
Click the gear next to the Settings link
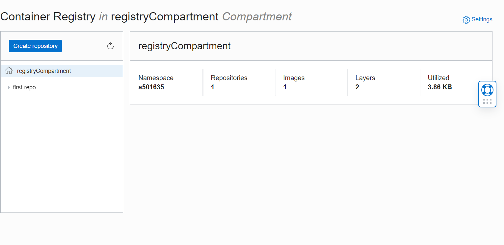click(466, 20)
